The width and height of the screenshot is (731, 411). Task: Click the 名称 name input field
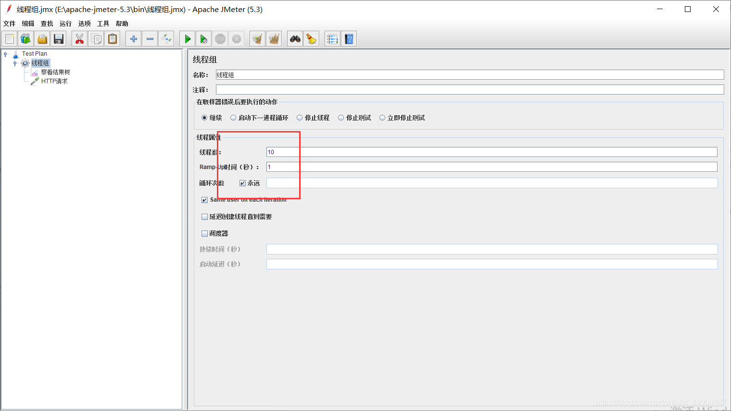[470, 75]
